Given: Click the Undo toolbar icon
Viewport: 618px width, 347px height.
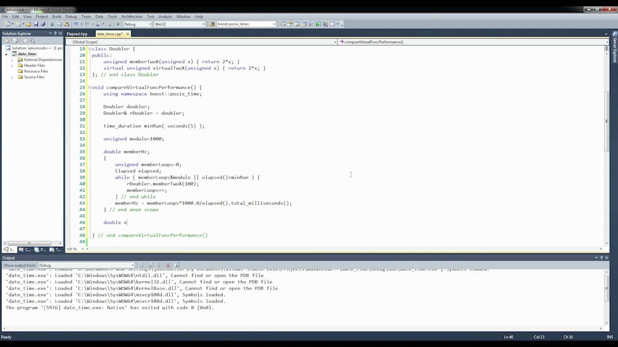Looking at the screenshot, I should click(x=75, y=24).
